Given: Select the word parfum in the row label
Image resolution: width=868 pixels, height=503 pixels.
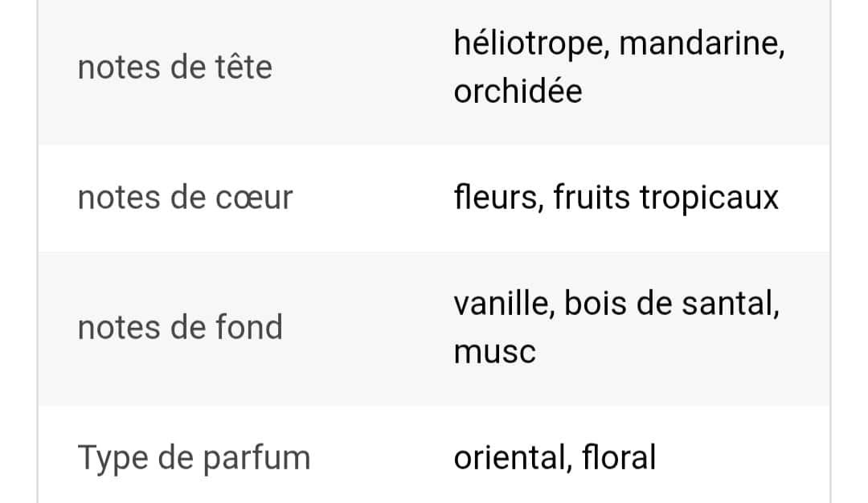Looking at the screenshot, I should pos(256,460).
